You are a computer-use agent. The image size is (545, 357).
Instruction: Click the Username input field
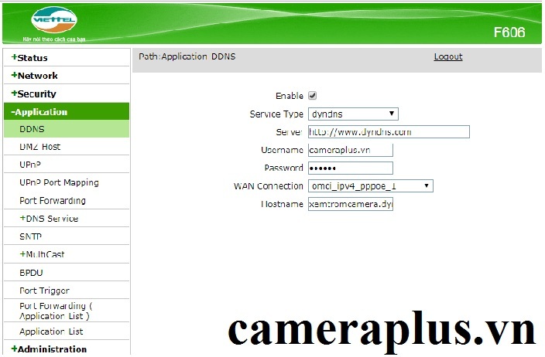(x=351, y=150)
